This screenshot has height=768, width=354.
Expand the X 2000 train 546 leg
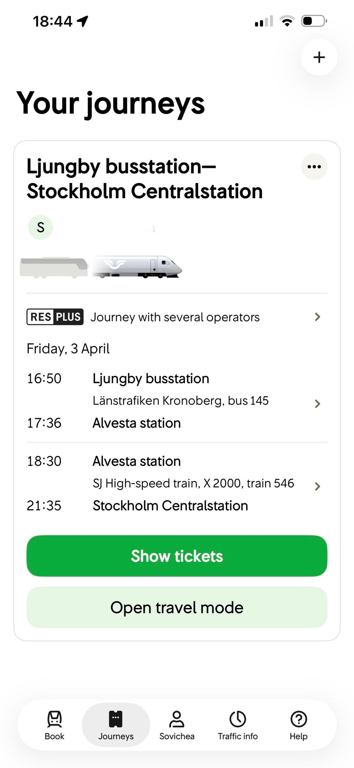[x=317, y=486]
